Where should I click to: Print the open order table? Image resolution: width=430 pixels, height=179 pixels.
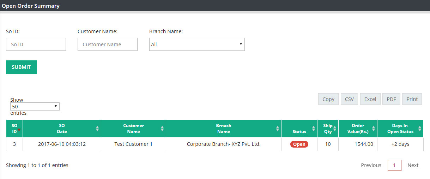click(x=412, y=99)
